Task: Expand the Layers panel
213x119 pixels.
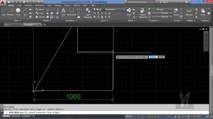Action: click(x=104, y=20)
